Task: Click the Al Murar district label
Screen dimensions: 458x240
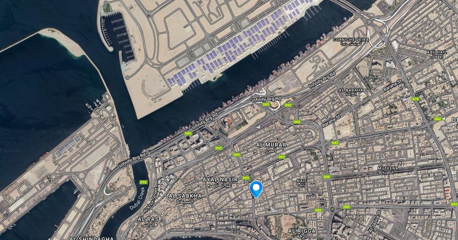Action: tap(271, 147)
